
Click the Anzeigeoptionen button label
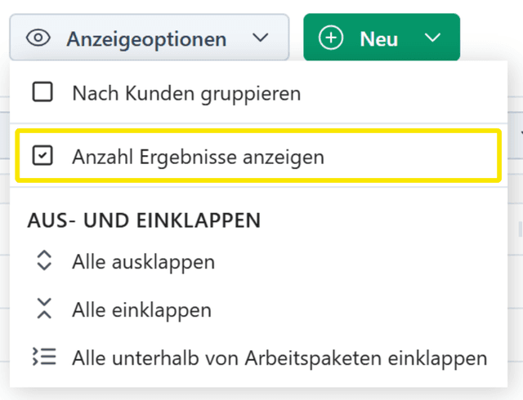point(146,38)
